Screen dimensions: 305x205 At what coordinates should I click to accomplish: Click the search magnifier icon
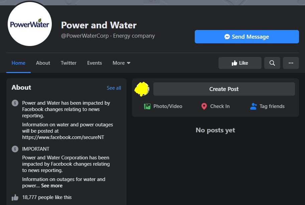[x=272, y=63]
